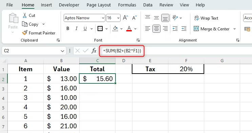Open Alignment settings dialog launcher

point(238,40)
